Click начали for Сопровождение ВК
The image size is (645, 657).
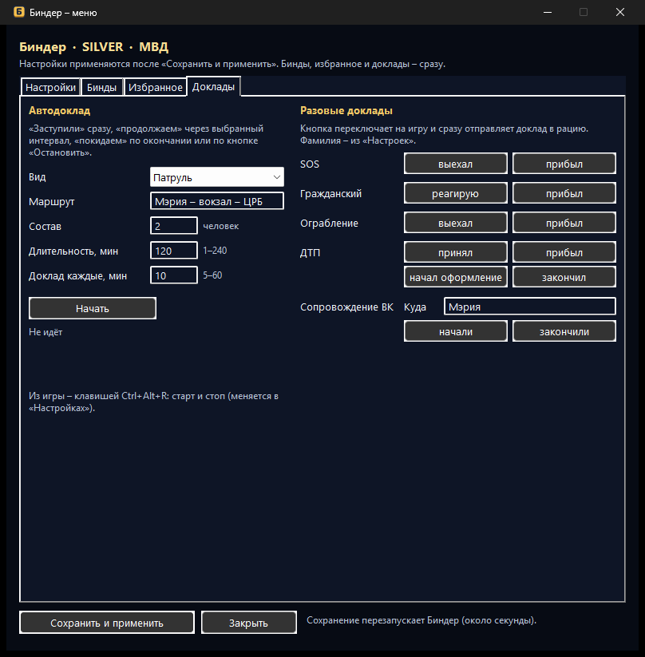click(456, 331)
